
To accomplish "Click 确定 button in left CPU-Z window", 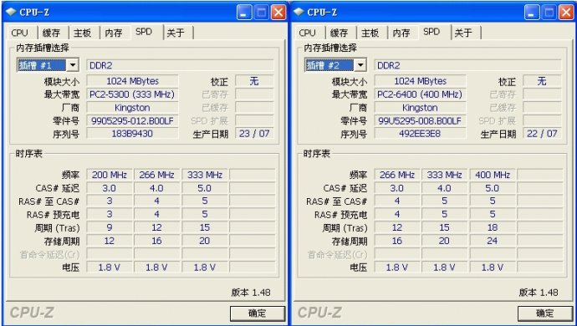I will pyautogui.click(x=258, y=313).
